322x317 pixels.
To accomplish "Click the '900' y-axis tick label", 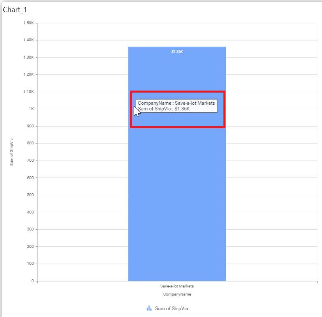I will [30, 126].
